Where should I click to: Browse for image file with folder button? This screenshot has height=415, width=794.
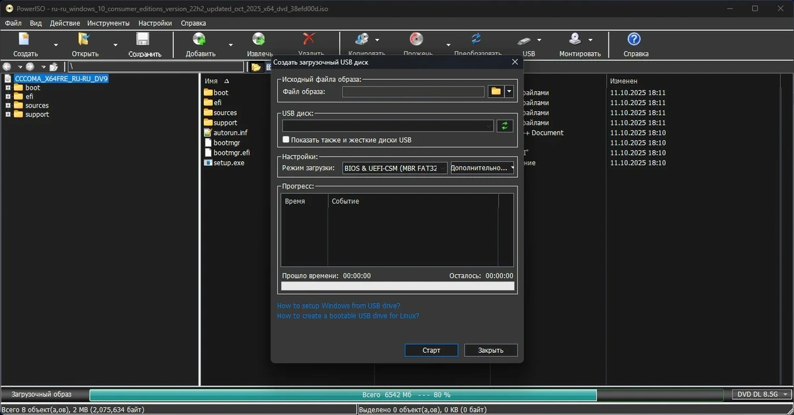[496, 92]
